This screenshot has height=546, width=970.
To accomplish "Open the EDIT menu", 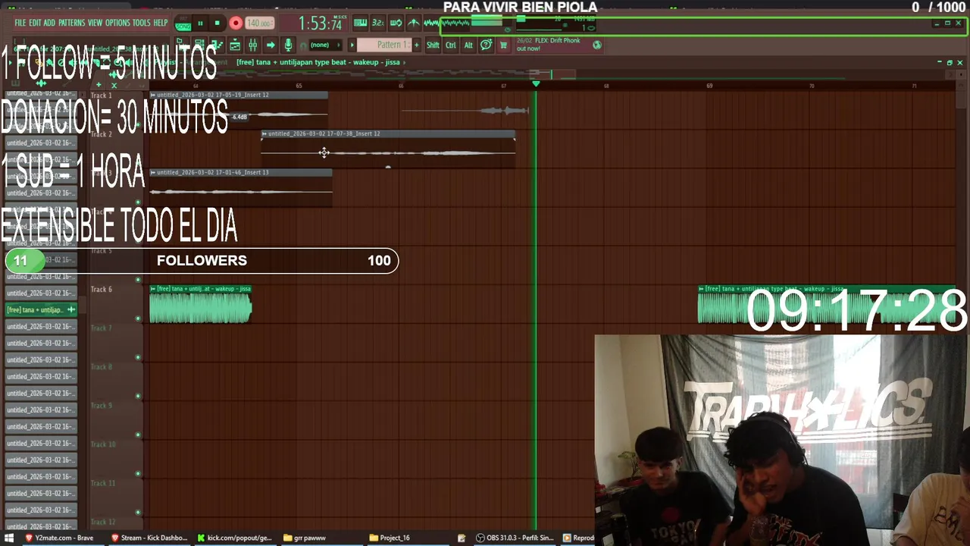I will pyautogui.click(x=35, y=23).
